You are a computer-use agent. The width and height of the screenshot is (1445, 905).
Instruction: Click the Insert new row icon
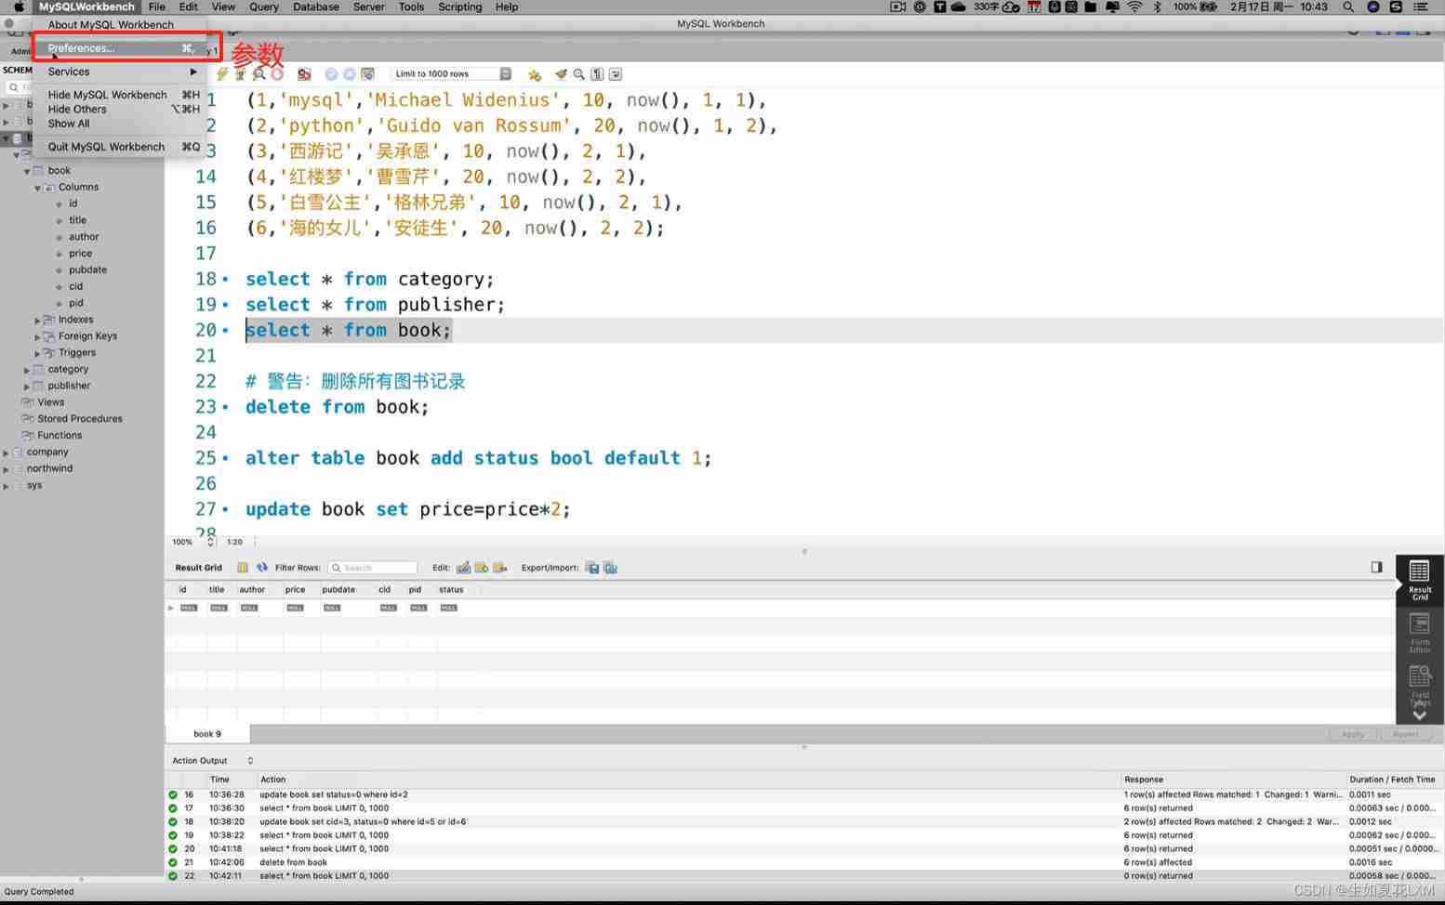(x=482, y=567)
